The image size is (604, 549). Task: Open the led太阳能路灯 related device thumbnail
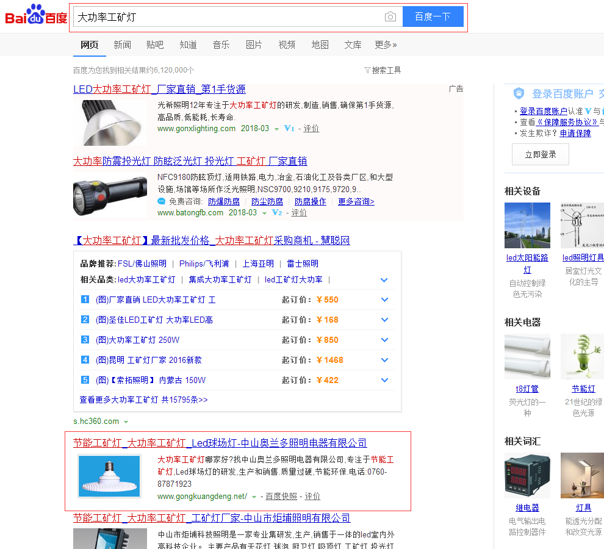tap(527, 226)
